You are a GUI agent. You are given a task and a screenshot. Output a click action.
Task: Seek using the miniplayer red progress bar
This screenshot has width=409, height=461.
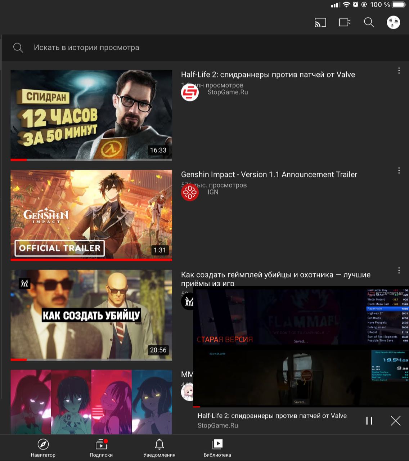[301, 407]
